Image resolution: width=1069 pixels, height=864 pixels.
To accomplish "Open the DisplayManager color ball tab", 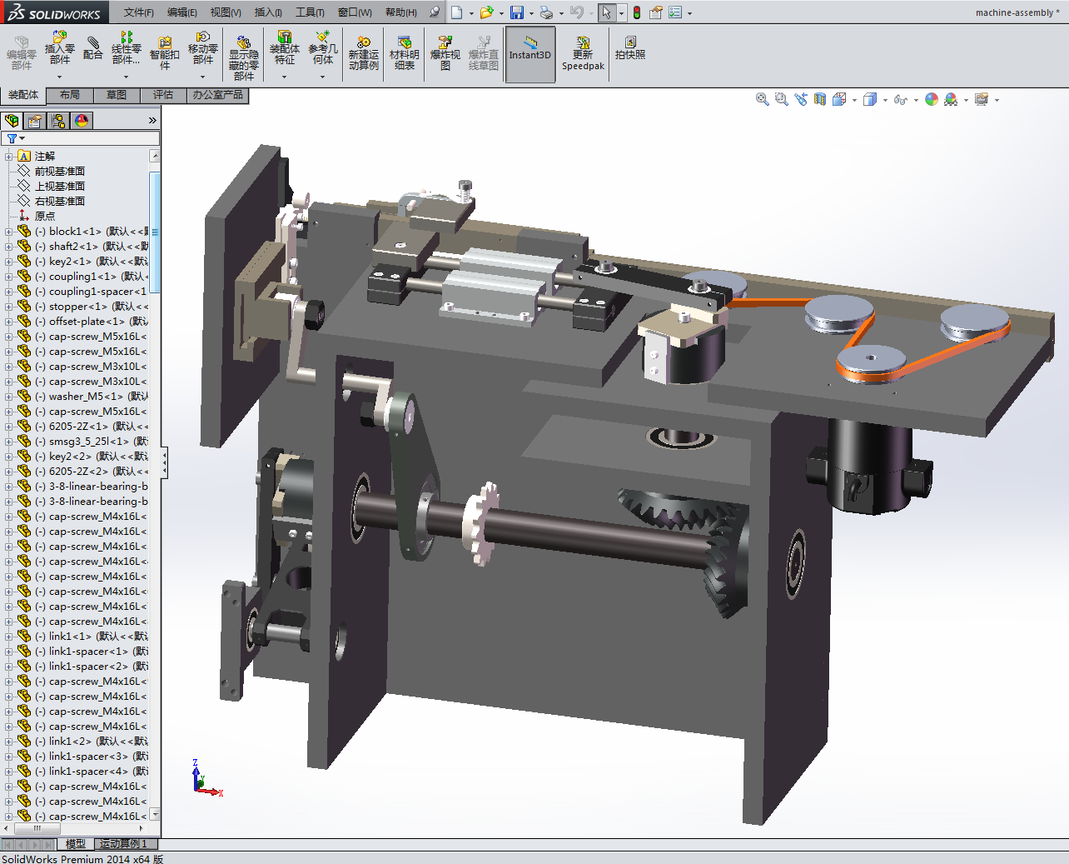I will point(81,121).
